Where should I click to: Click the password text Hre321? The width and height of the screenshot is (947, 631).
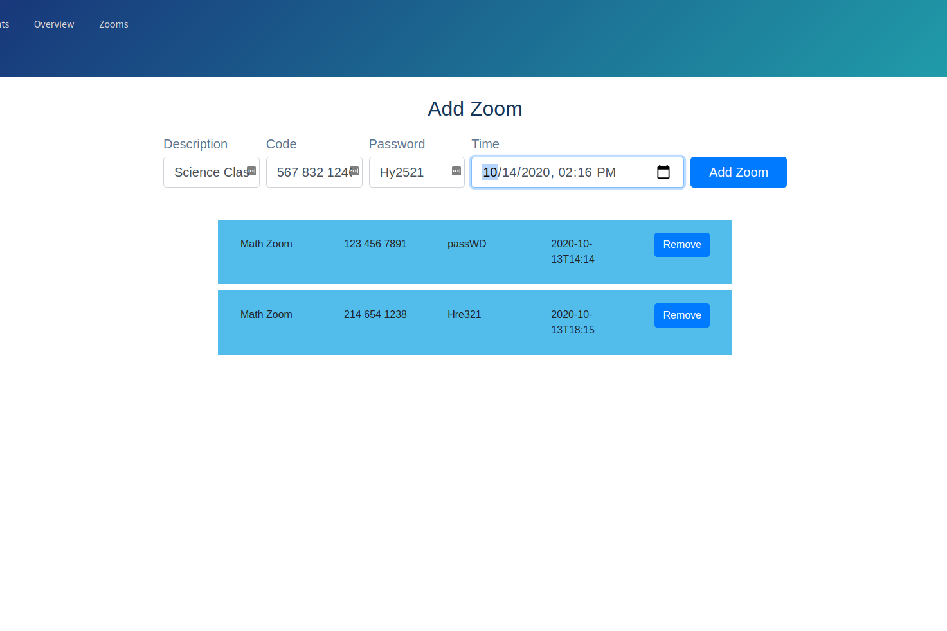pyautogui.click(x=464, y=315)
